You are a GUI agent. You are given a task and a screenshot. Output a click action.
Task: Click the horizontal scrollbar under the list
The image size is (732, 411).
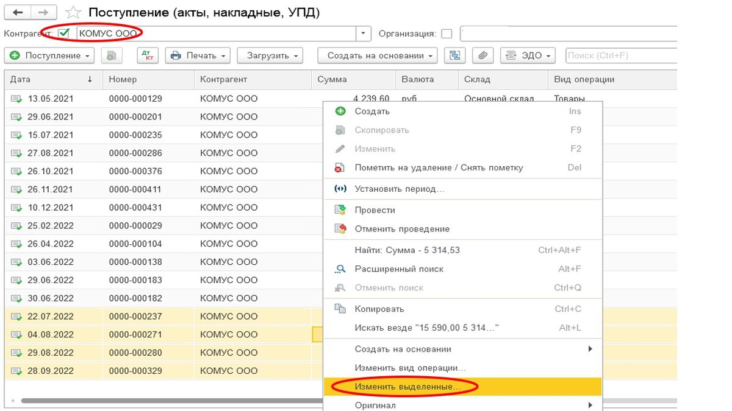pos(171,401)
